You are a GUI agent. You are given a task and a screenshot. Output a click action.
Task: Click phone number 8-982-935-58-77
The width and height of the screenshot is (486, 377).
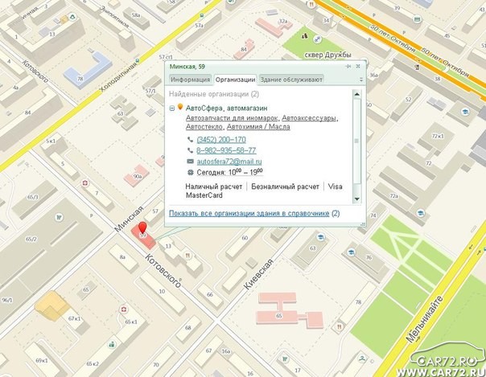tap(226, 150)
